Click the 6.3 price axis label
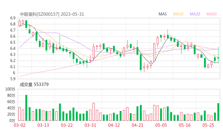Viewport: 223px width, 132px height. click(x=13, y=55)
